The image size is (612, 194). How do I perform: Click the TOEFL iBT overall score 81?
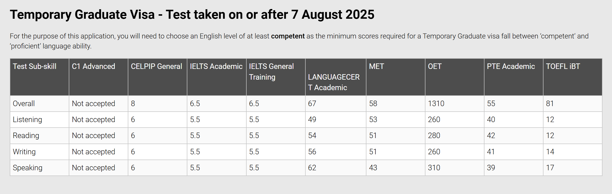coord(550,104)
